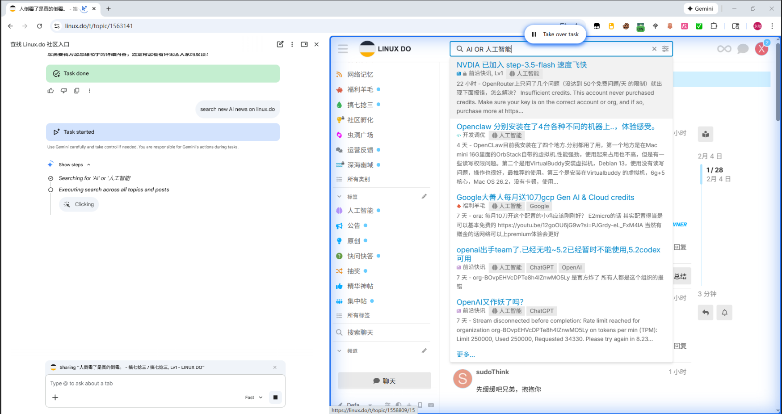Select 人工智能 tag in sidebar

pyautogui.click(x=360, y=211)
